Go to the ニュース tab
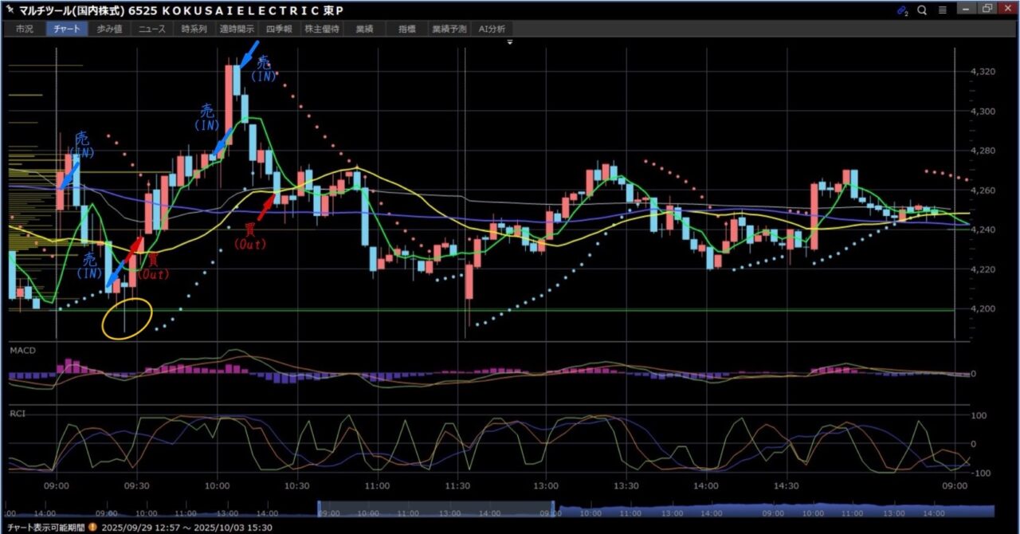The image size is (1020, 534). [x=151, y=29]
